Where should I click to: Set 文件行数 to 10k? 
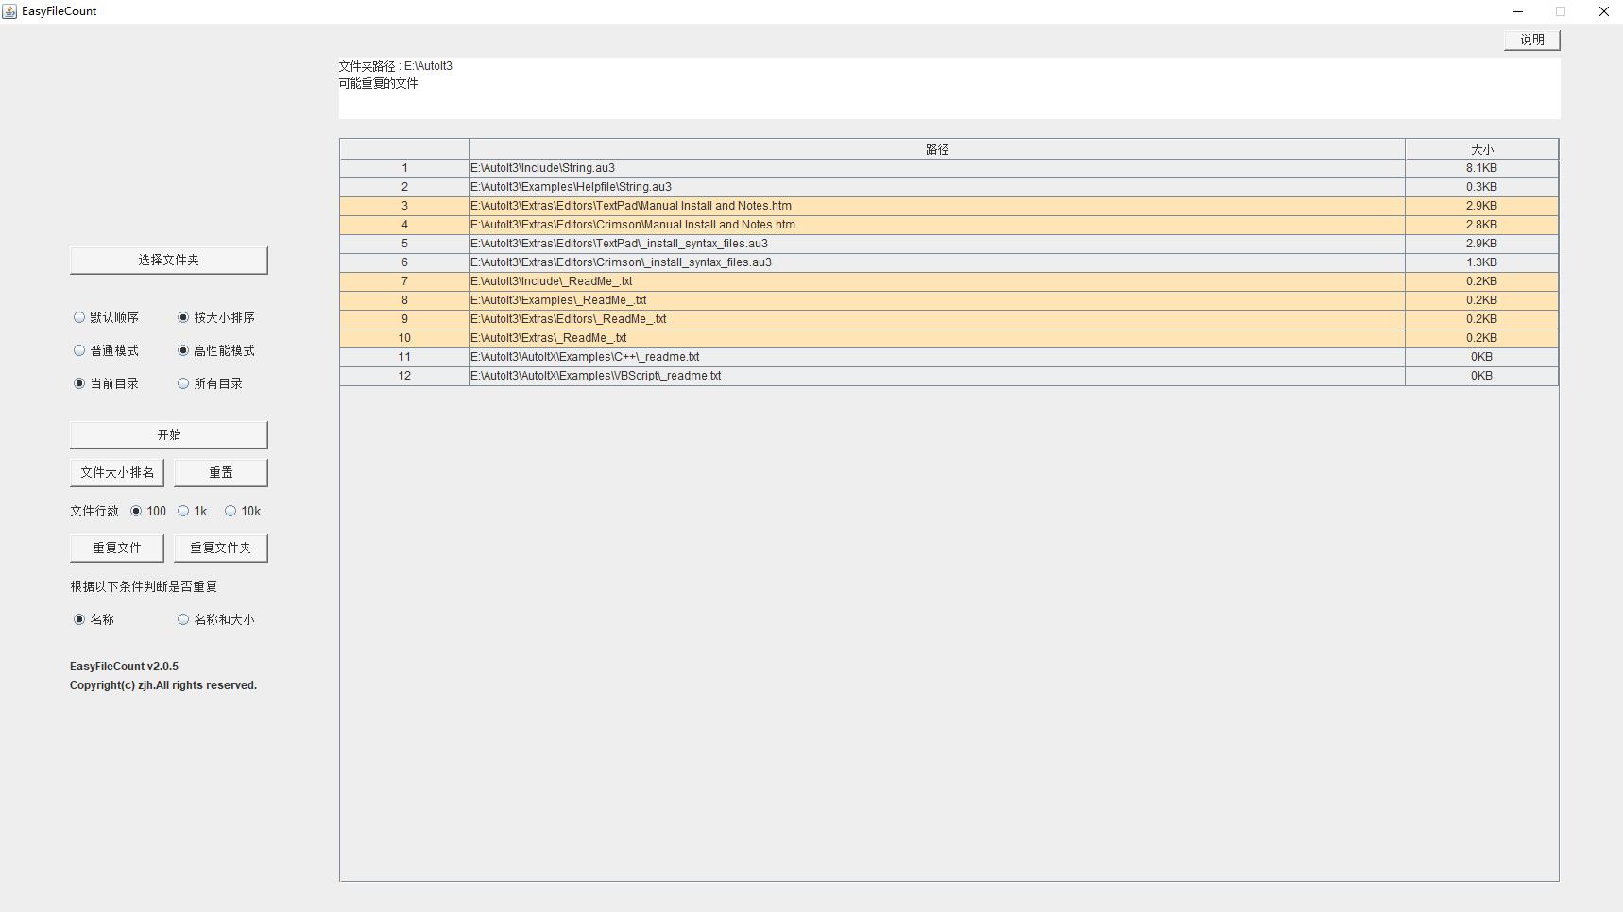(231, 511)
